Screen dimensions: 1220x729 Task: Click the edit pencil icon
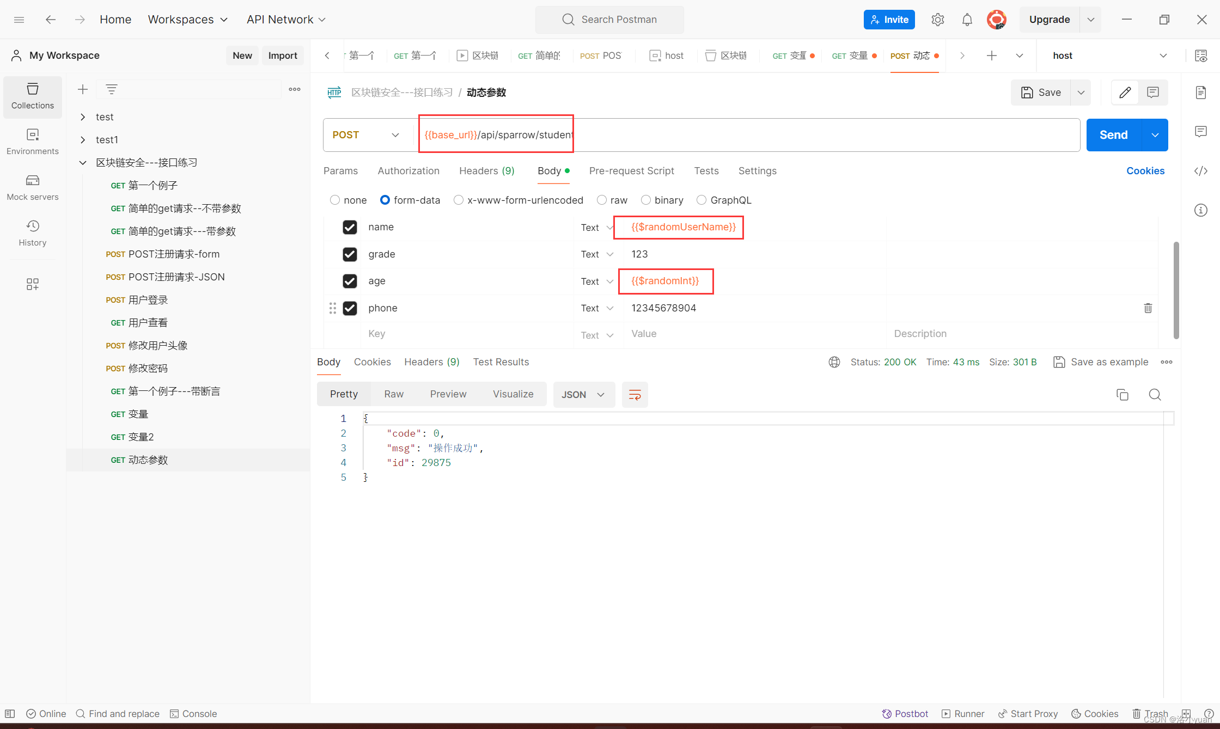tap(1125, 93)
